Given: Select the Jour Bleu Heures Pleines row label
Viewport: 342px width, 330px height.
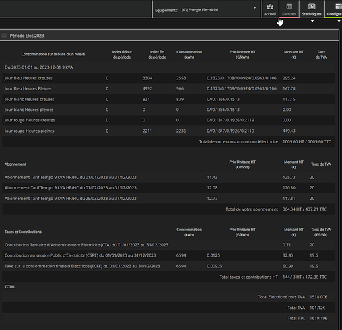Looking at the screenshot, I should (x=28, y=88).
